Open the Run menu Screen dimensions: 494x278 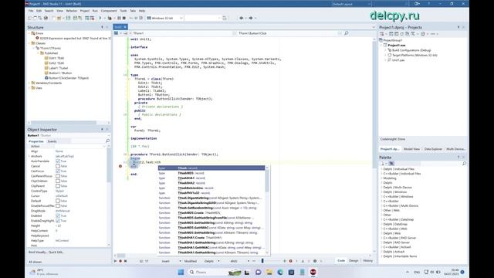[95, 11]
